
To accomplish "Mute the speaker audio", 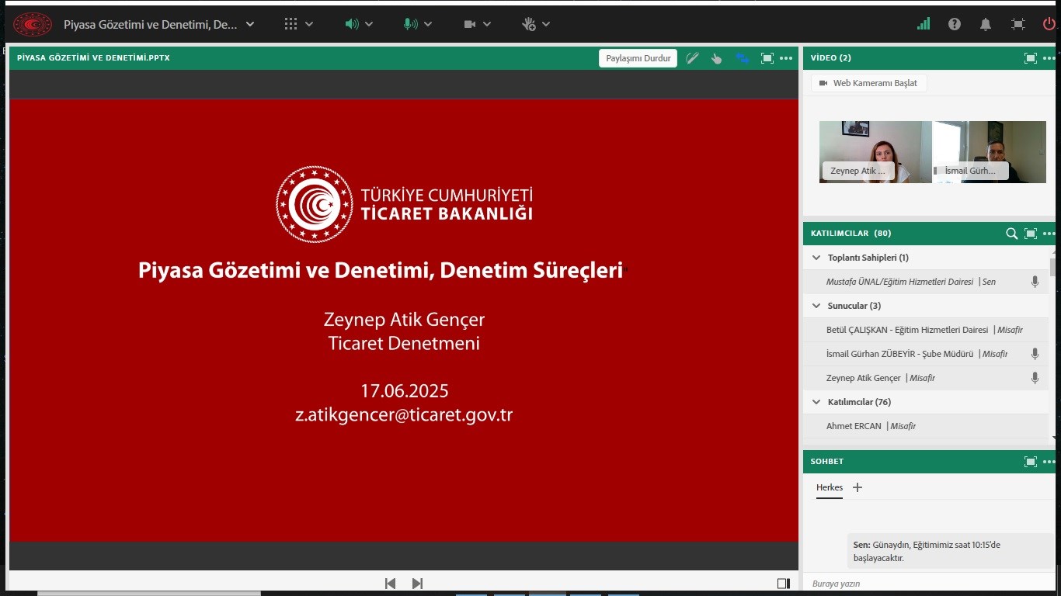I will (x=352, y=24).
